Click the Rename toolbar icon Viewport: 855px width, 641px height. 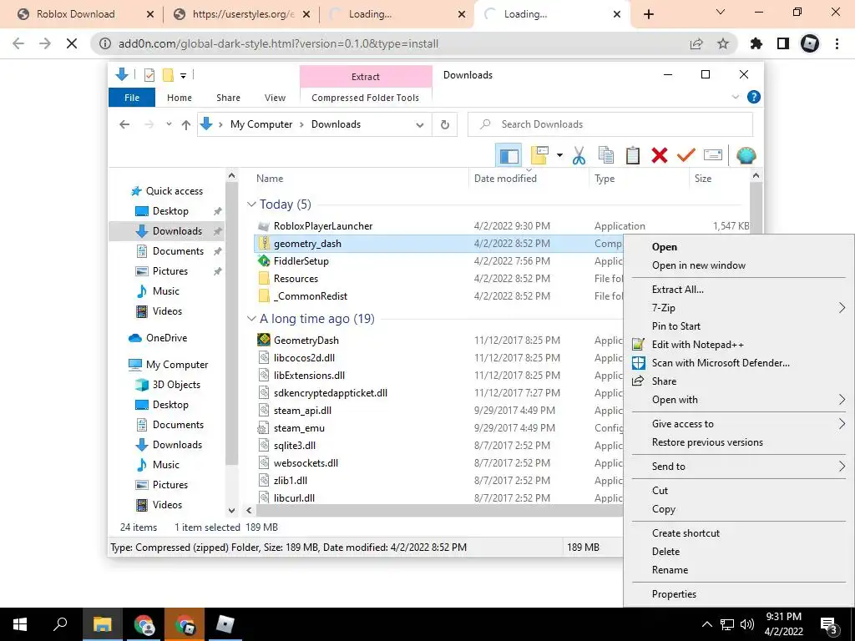pyautogui.click(x=713, y=155)
